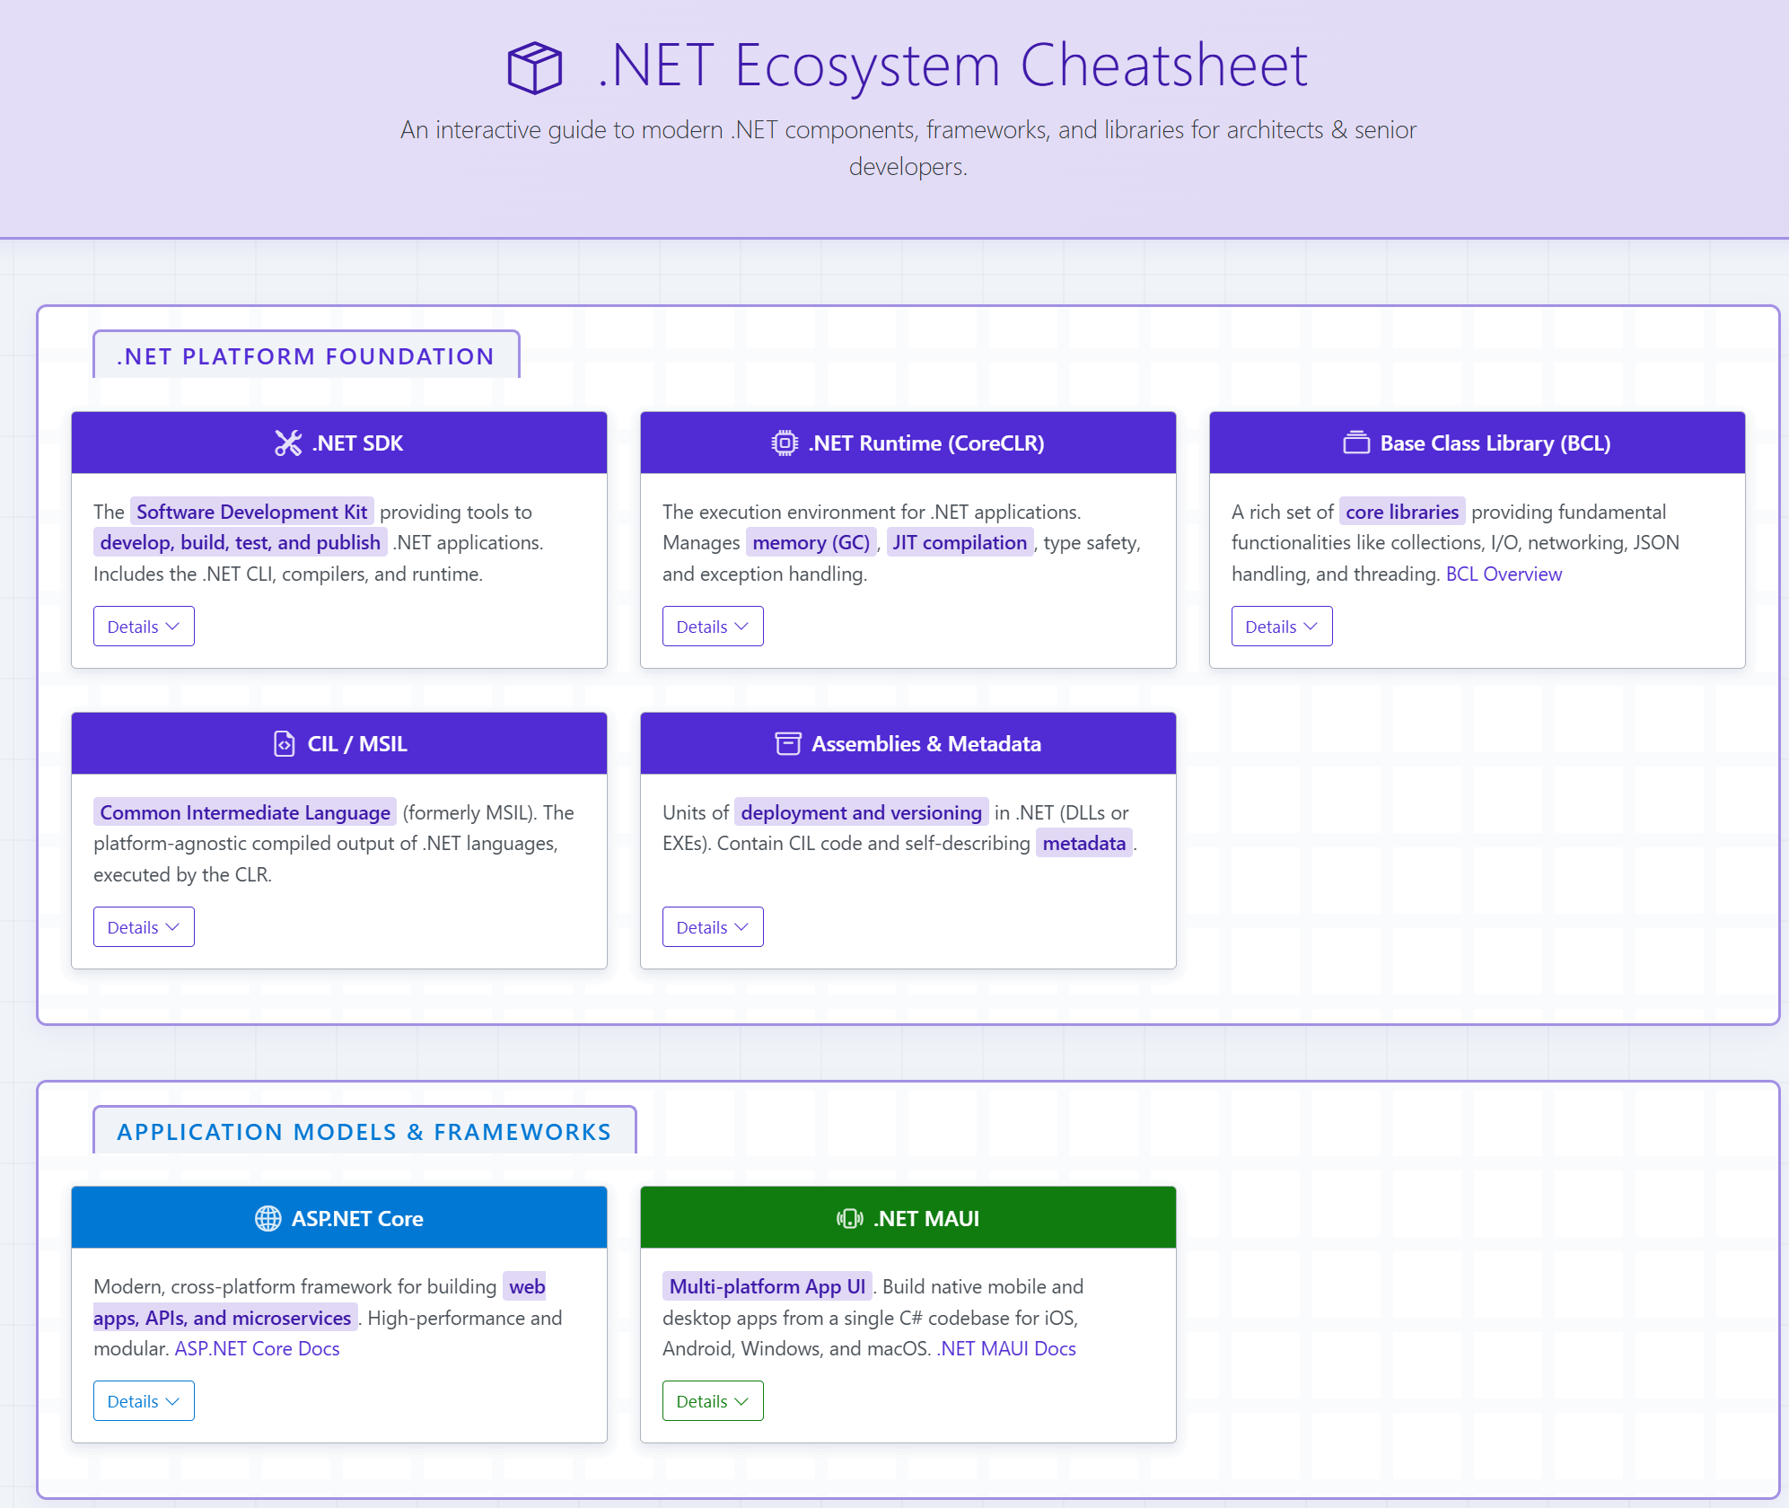
Task: Click the Base Class Library (BCL) header
Action: (1478, 443)
